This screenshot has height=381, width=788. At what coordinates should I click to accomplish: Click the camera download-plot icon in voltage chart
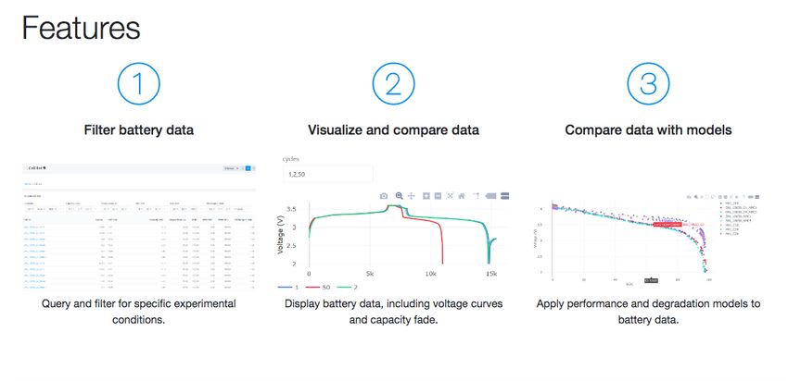tap(384, 196)
